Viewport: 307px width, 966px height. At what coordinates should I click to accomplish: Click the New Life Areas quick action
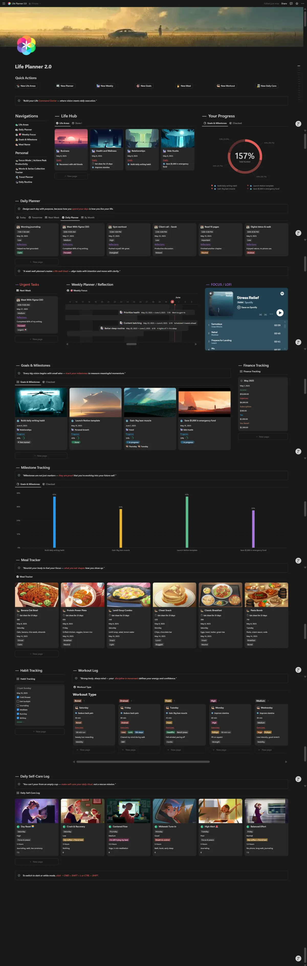[x=26, y=86]
